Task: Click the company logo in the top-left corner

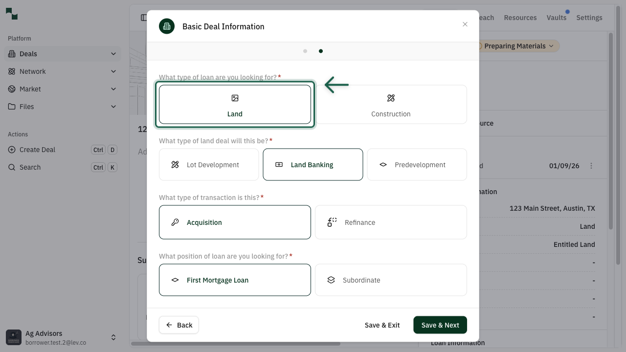Action: coord(11,14)
